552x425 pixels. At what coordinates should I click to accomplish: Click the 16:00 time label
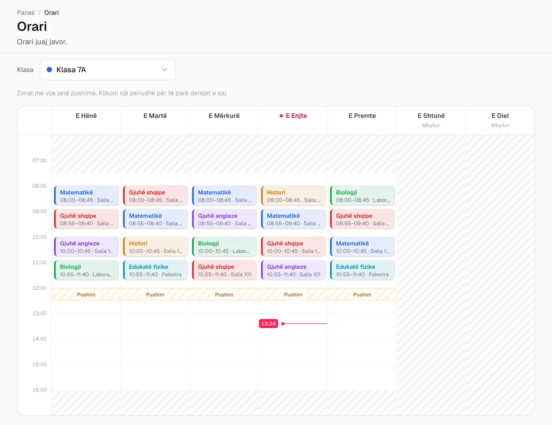40,390
